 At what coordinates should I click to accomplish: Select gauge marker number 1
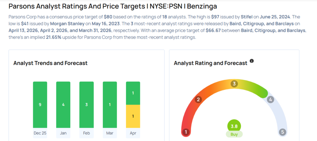pos(186,132)
